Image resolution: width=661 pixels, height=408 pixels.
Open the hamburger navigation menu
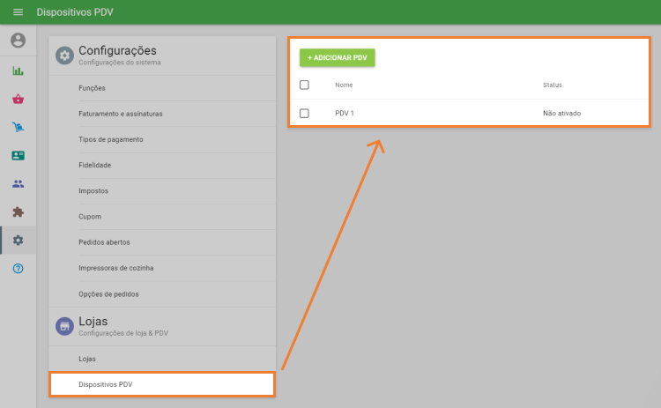pos(18,12)
